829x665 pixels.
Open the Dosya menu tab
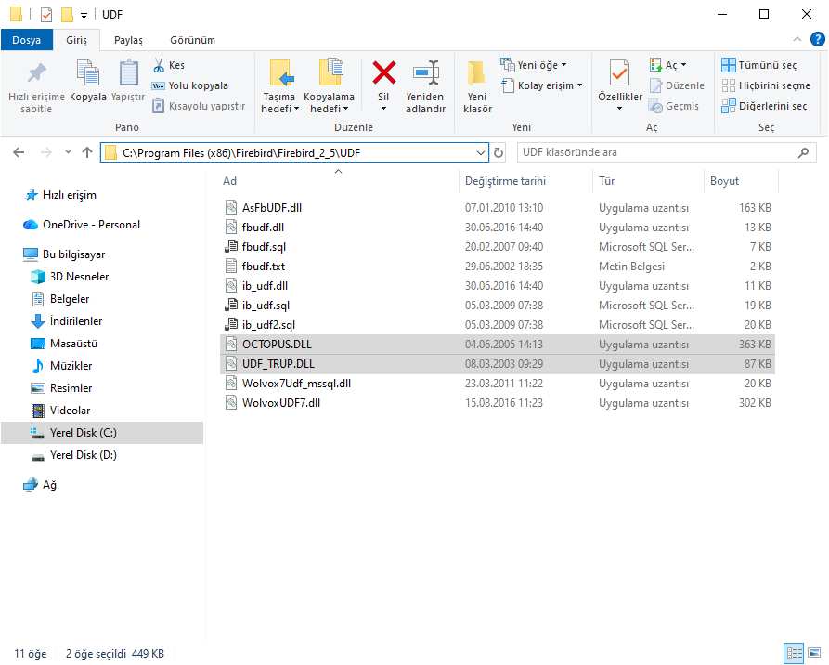(x=26, y=40)
